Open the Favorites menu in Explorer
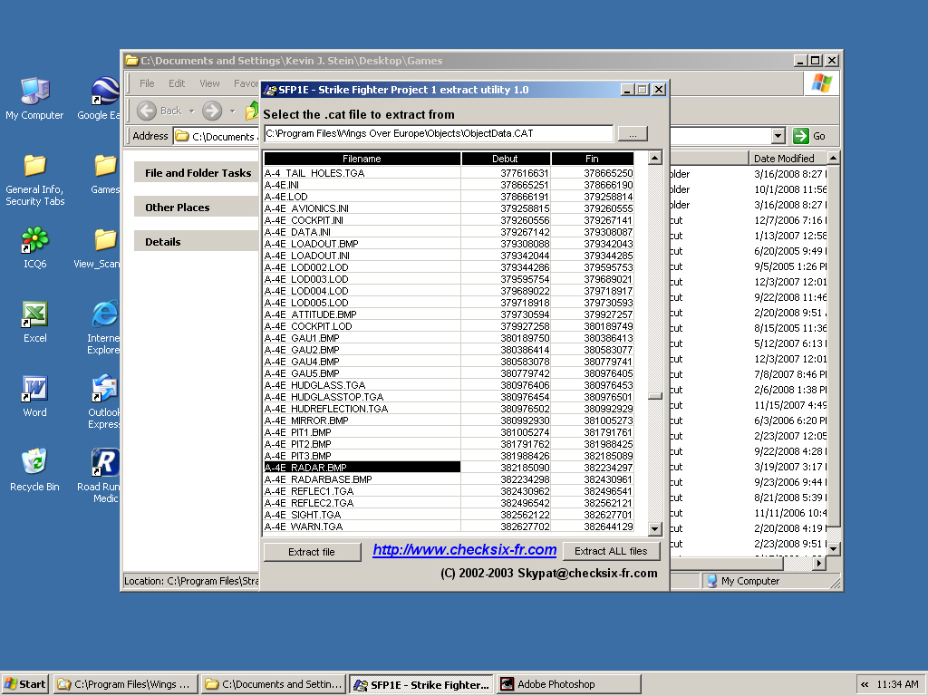Screen dimensions: 928x696 (x=246, y=83)
